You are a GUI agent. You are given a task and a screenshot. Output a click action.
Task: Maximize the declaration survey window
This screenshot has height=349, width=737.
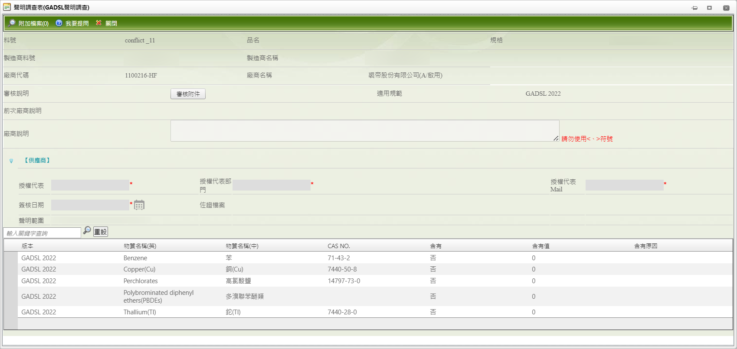710,8
